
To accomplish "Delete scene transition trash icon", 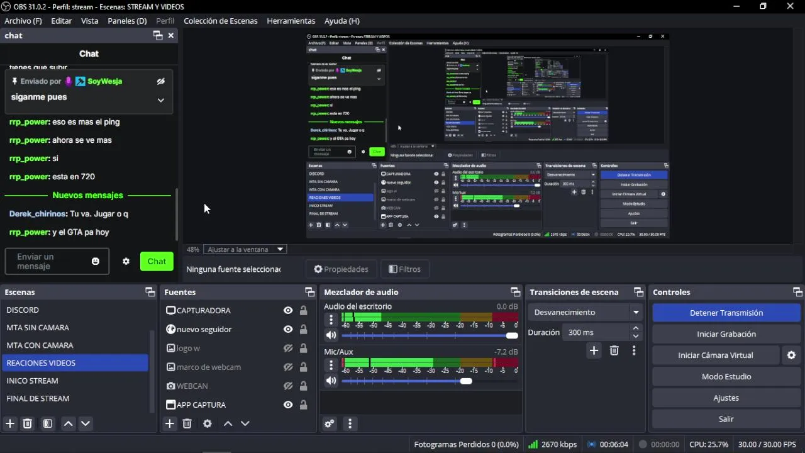I will pyautogui.click(x=614, y=350).
